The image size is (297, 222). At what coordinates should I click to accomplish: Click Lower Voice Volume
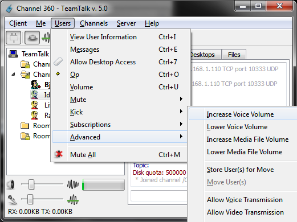[243, 127]
